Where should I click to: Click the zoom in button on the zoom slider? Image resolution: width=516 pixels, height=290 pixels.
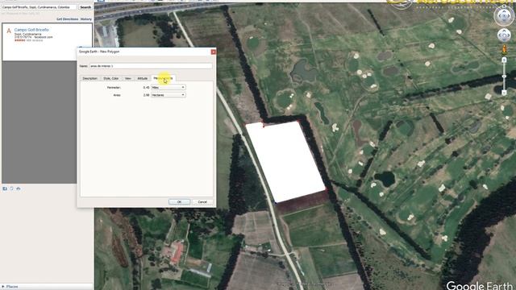click(x=504, y=60)
